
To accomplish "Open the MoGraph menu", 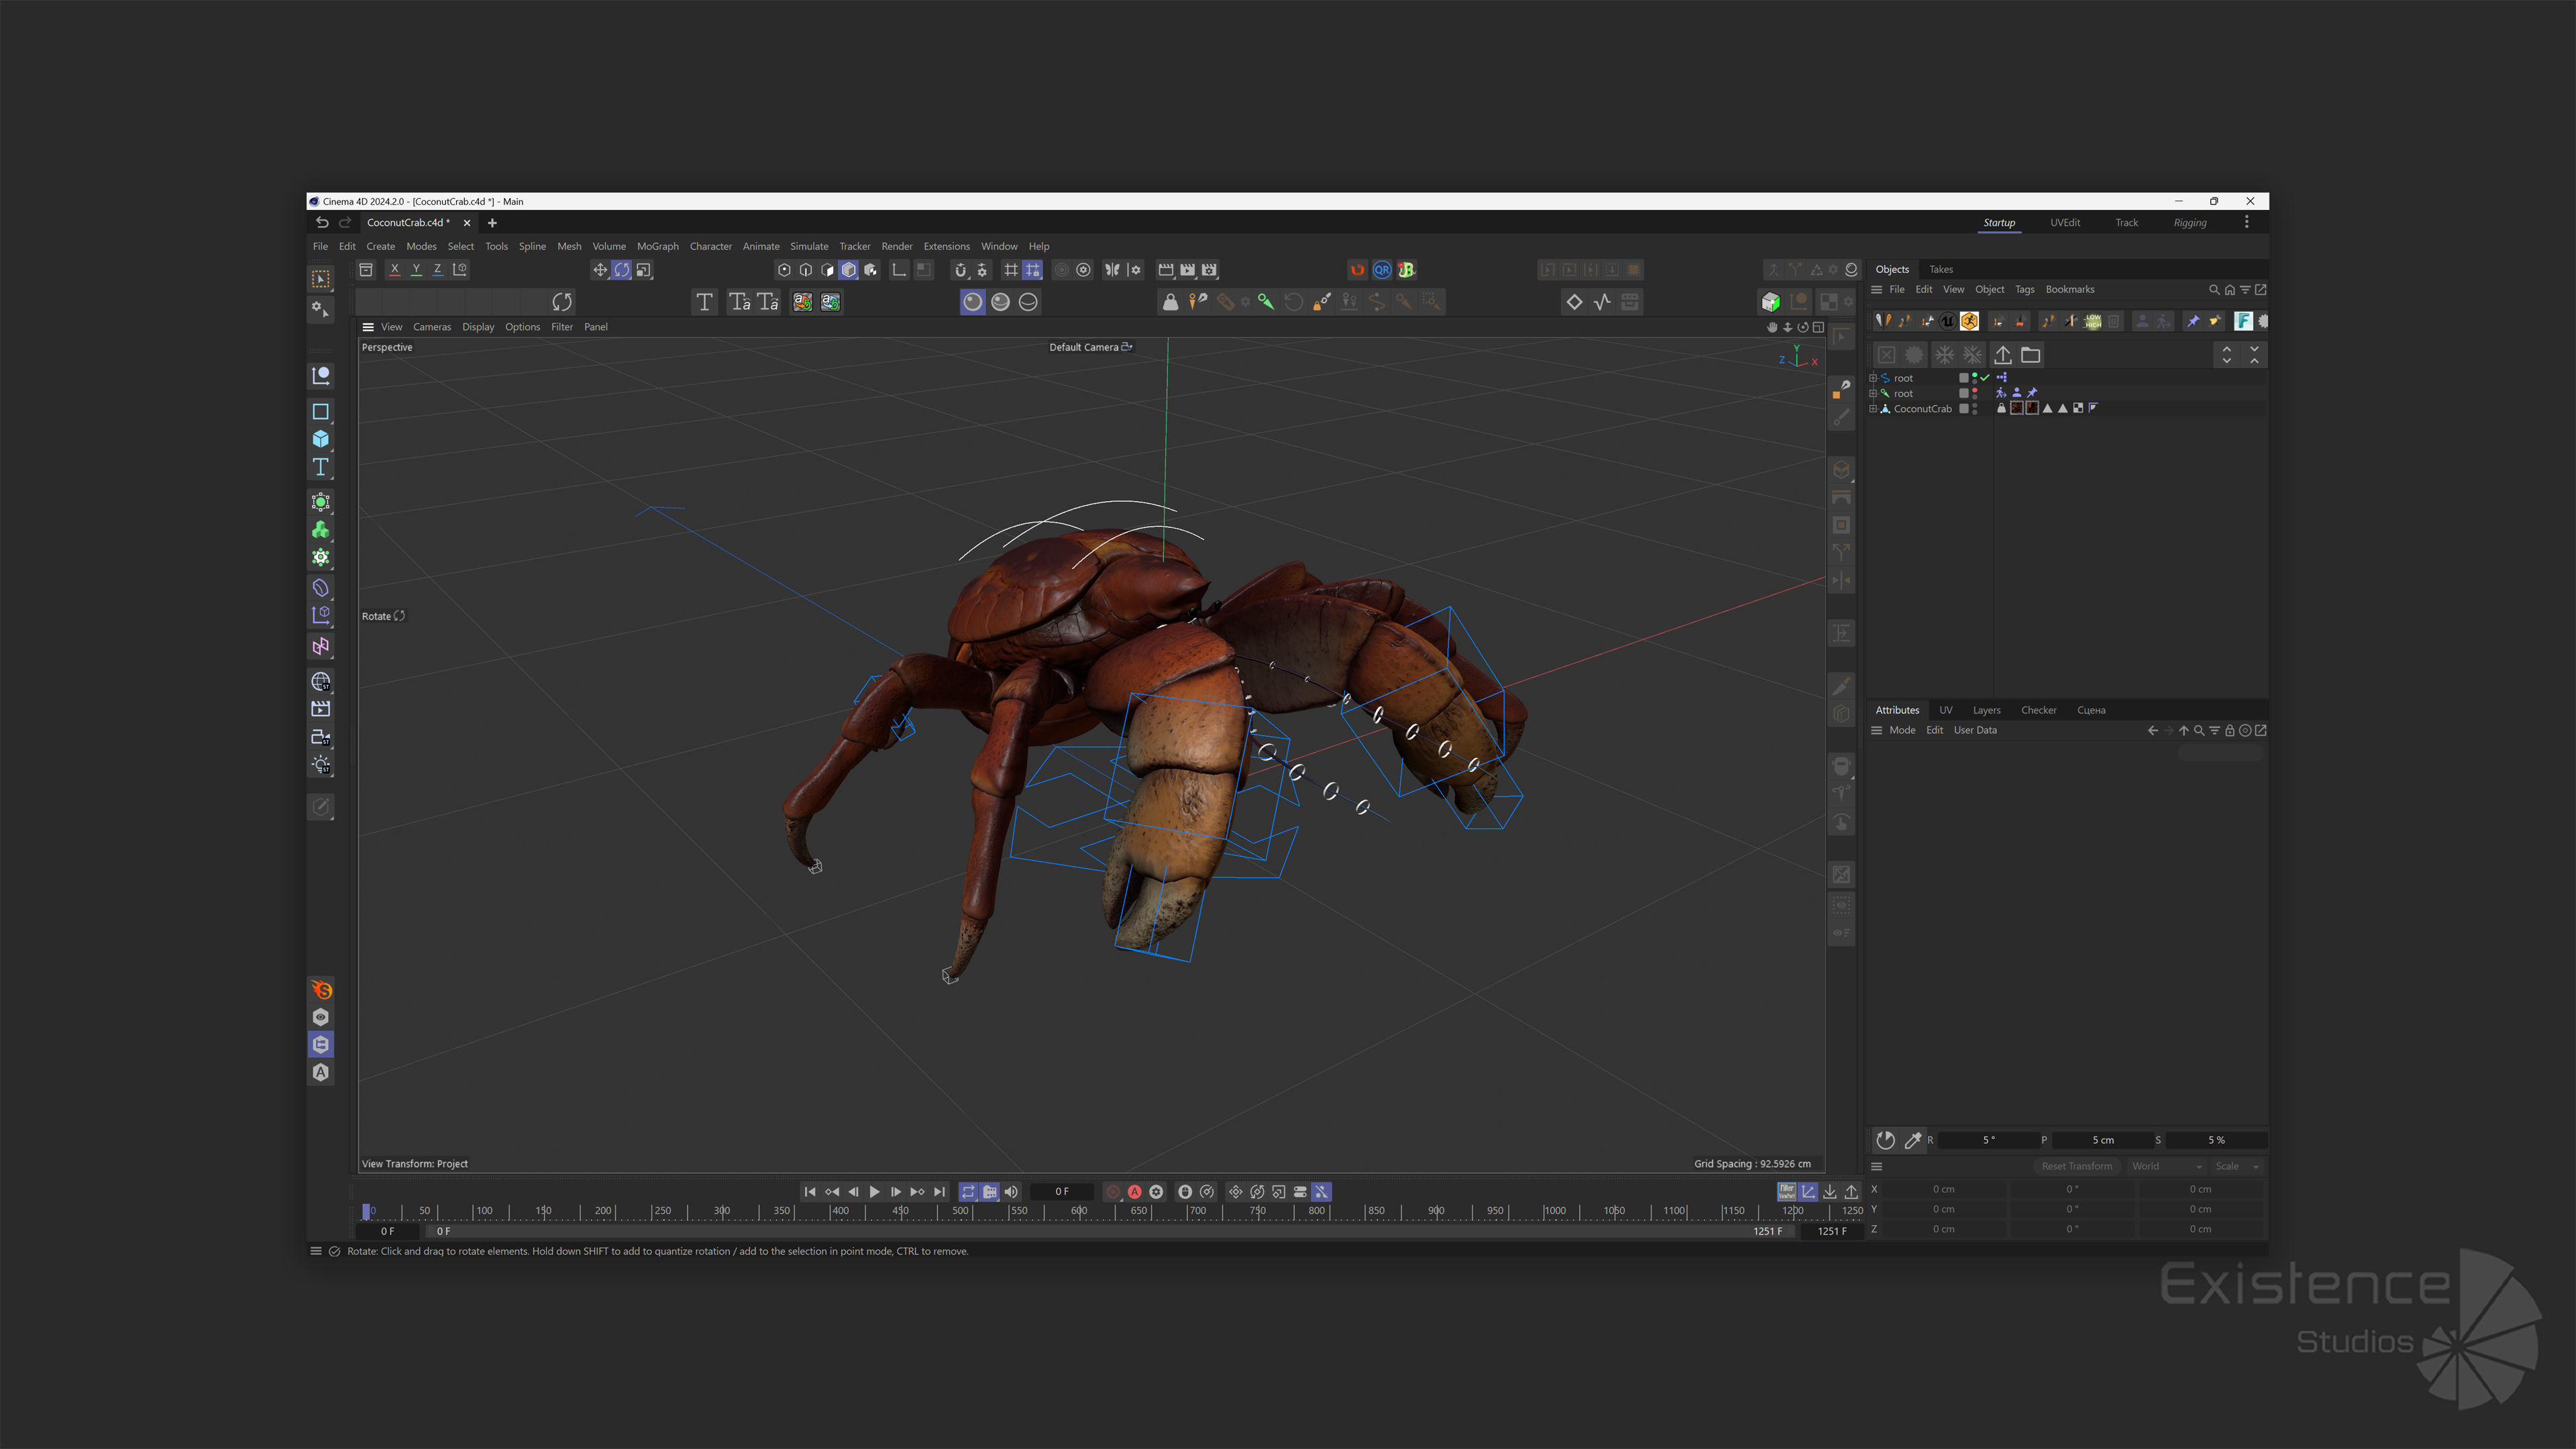I will pos(658,247).
